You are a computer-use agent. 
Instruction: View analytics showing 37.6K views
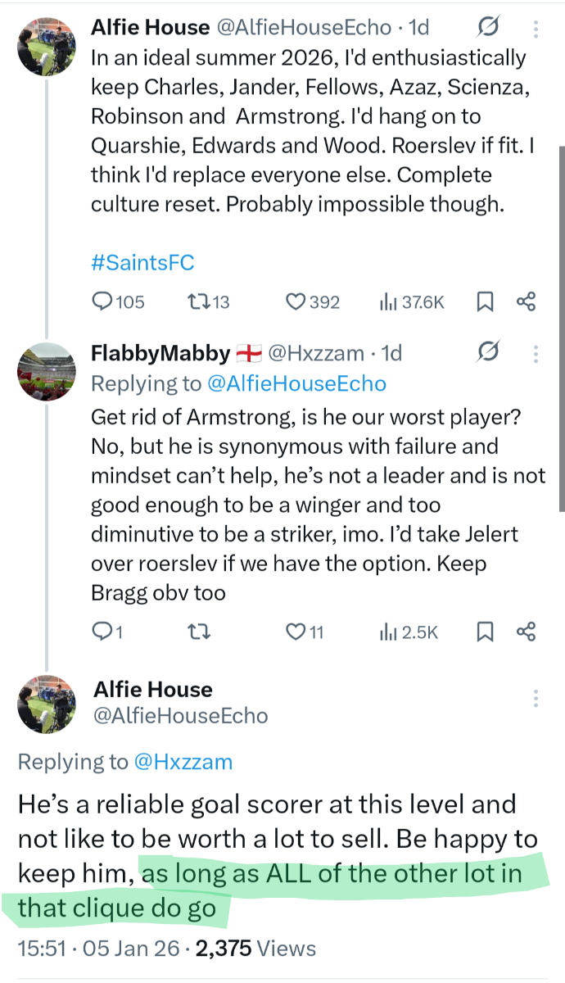point(387,302)
